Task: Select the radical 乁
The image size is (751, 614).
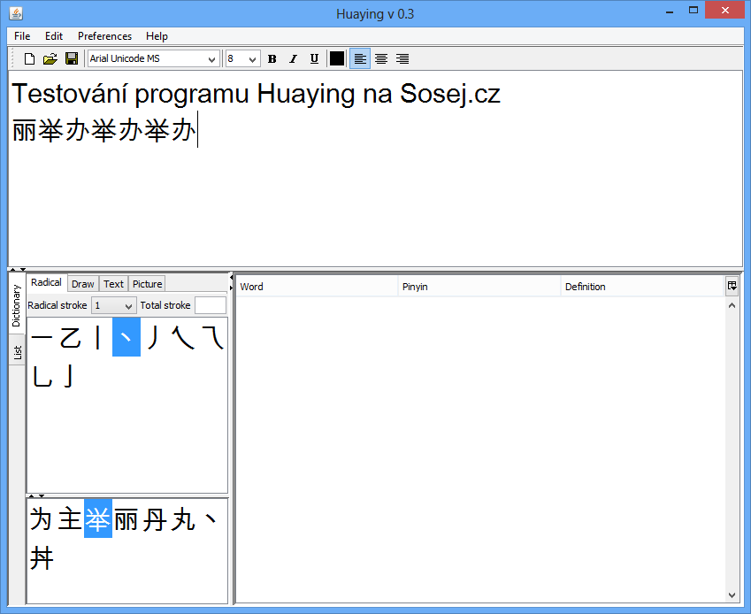Action: 211,338
